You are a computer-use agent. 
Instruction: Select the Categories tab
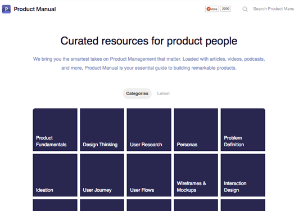coord(137,93)
